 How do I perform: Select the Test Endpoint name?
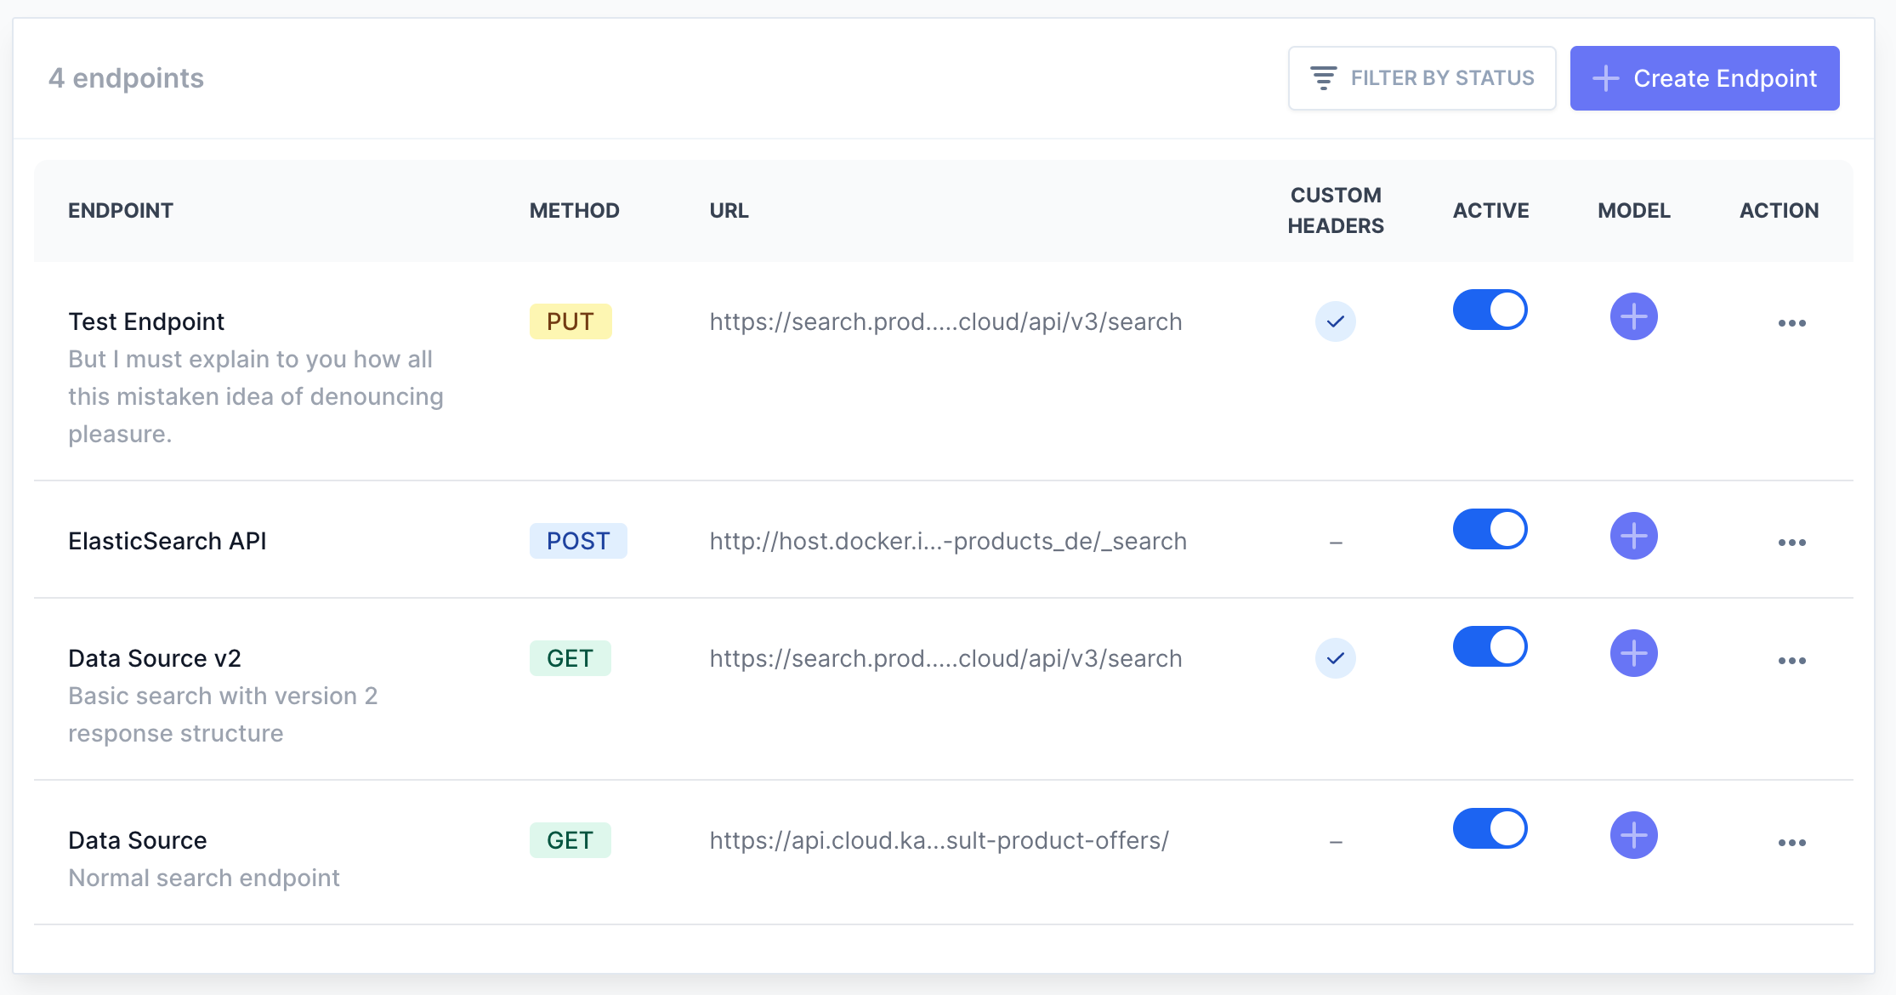pos(146,321)
